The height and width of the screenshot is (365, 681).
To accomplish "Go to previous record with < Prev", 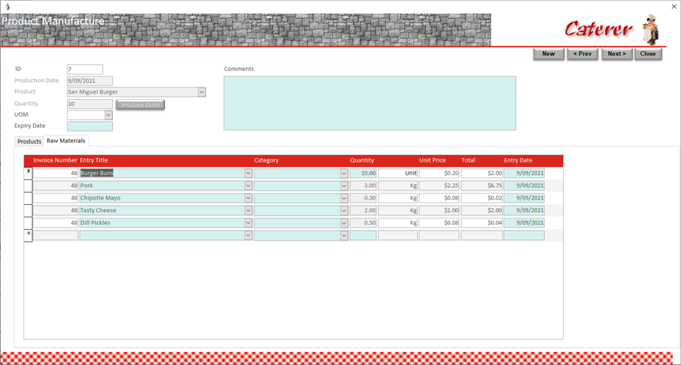I will 582,54.
